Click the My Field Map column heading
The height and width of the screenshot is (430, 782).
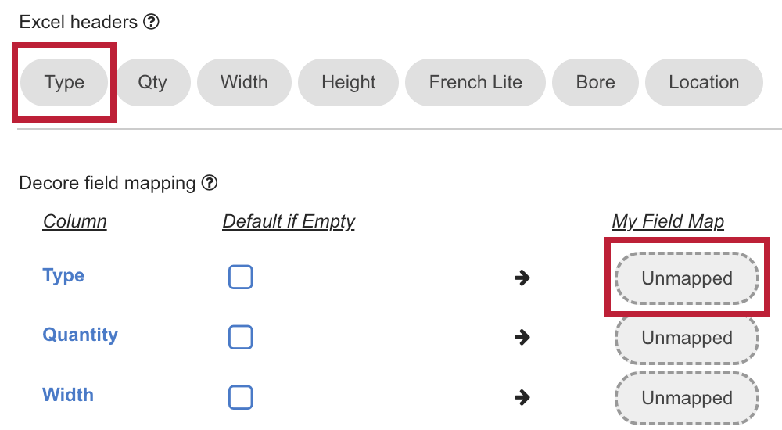click(668, 221)
